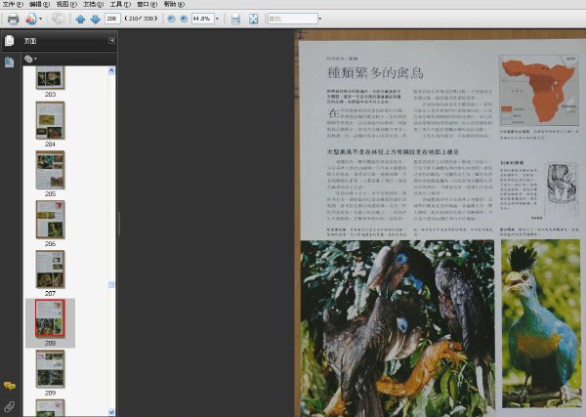Open the 工具 (Tools) menu

[x=120, y=4]
